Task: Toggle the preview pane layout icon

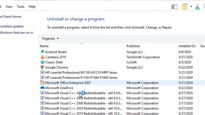Action: [x=174, y=7]
